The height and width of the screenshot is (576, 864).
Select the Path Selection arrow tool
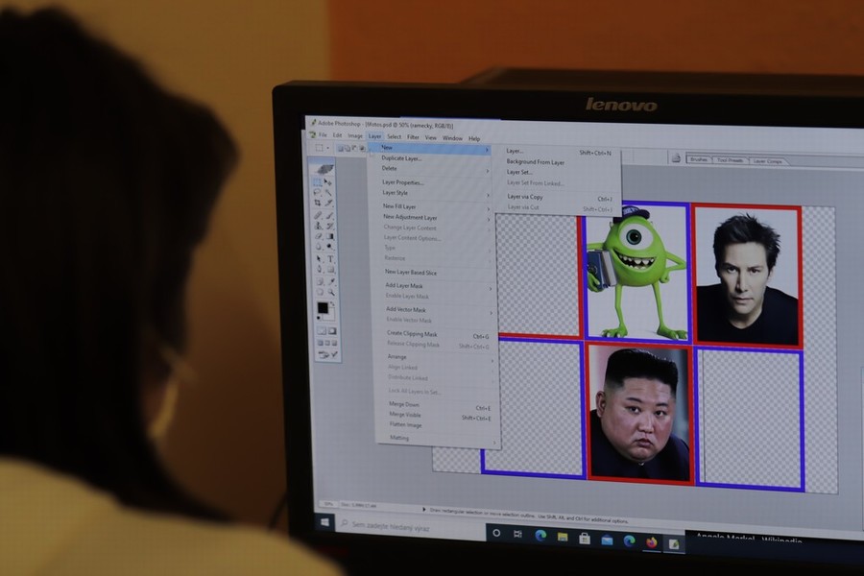point(318,258)
